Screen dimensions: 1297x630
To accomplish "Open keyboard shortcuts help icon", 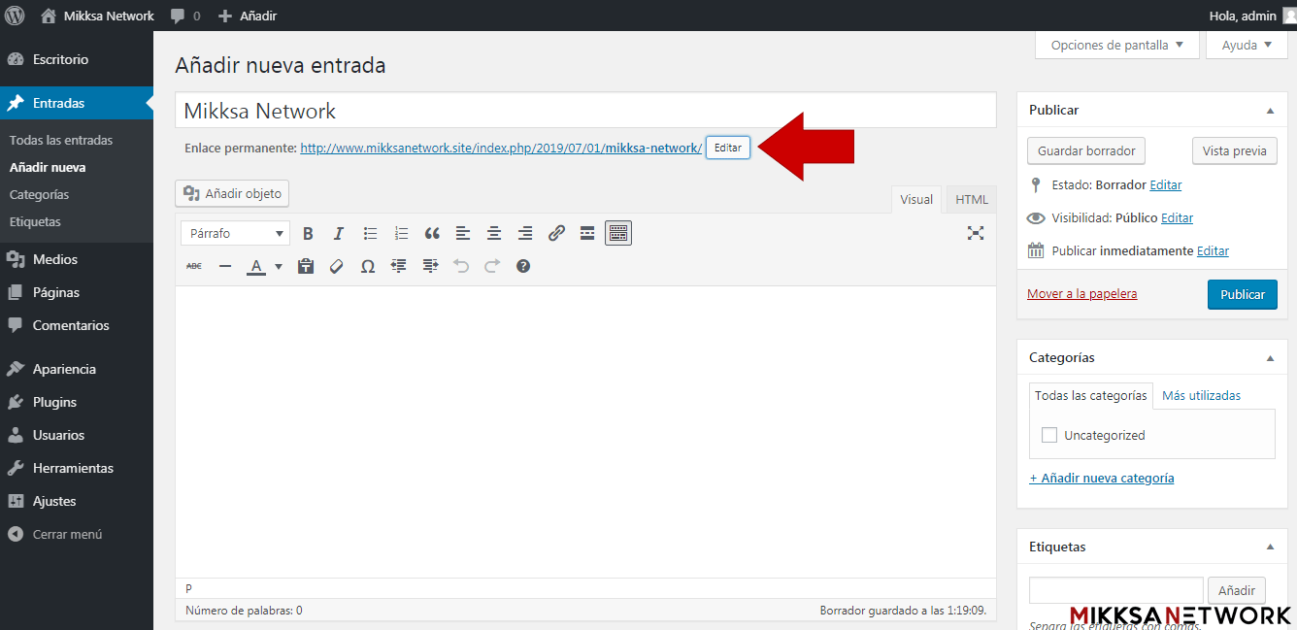I will [523, 266].
